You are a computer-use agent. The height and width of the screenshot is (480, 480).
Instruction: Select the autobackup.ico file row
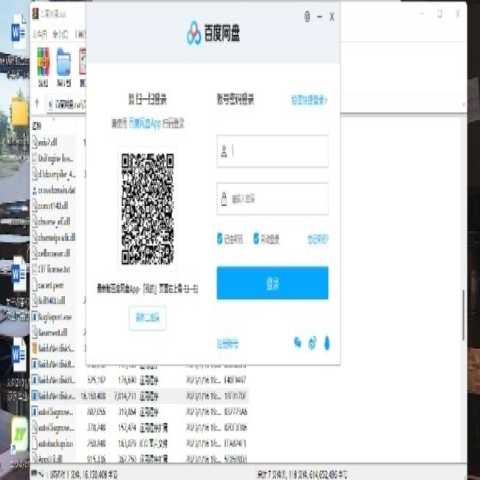tap(140, 443)
